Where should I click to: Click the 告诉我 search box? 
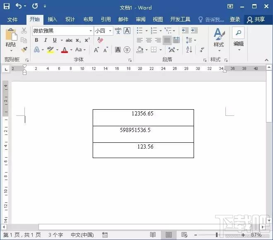211,19
